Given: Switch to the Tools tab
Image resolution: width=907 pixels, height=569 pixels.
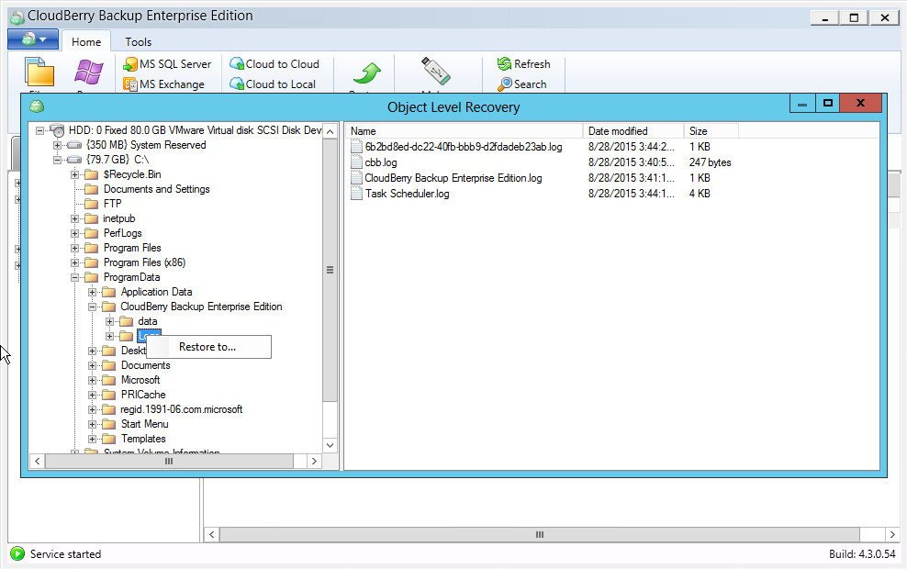Looking at the screenshot, I should pos(138,41).
